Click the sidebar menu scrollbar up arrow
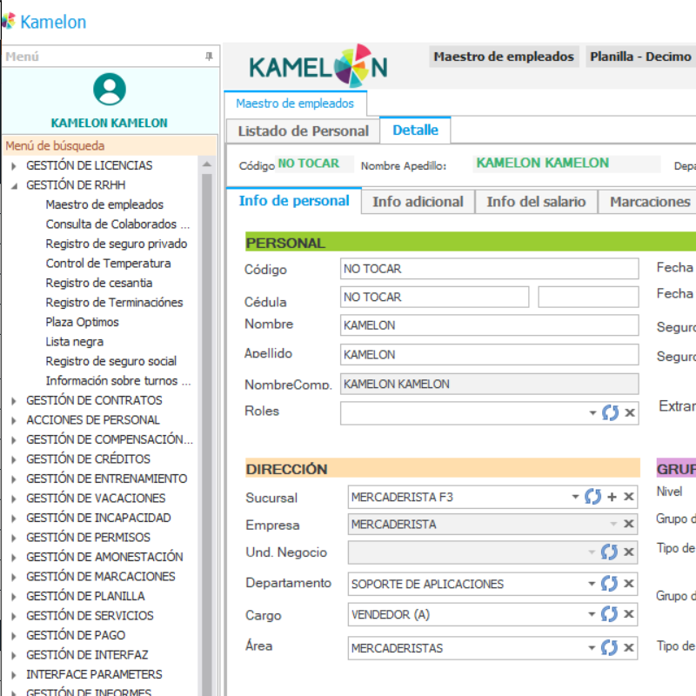Screen dimensions: 696x696 click(x=207, y=164)
